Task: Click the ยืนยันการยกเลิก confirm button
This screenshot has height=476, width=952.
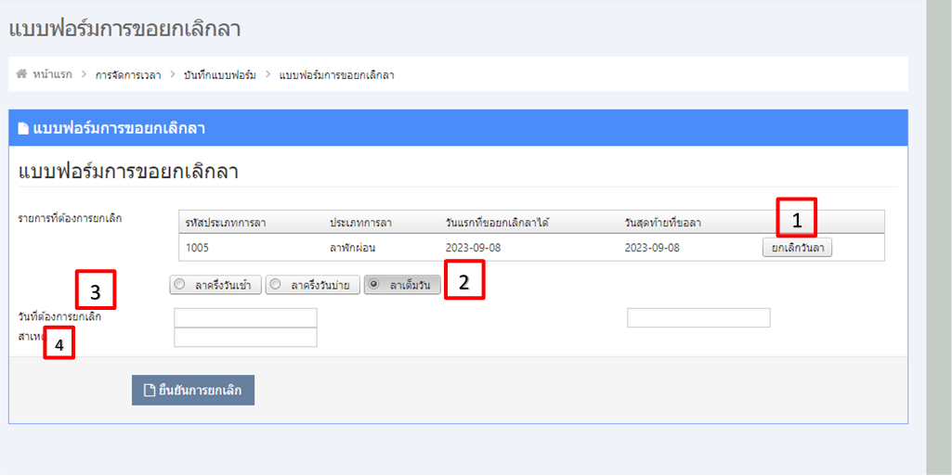Action: click(193, 391)
